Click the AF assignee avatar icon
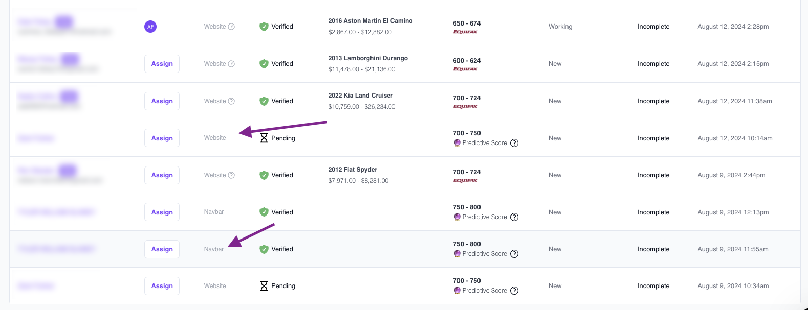The image size is (808, 310). pos(150,27)
